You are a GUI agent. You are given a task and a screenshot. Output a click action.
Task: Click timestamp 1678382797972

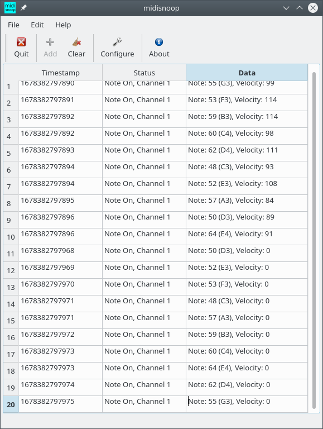coord(61,337)
